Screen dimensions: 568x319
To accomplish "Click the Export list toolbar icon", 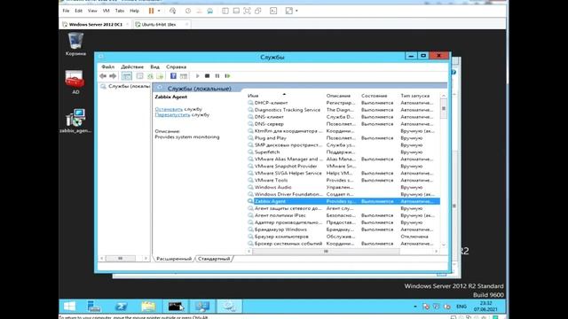I will (160, 76).
